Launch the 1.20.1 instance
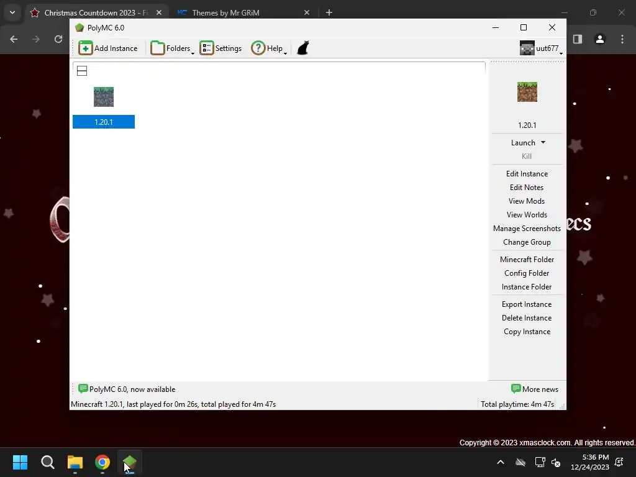The width and height of the screenshot is (636, 477). click(x=523, y=143)
